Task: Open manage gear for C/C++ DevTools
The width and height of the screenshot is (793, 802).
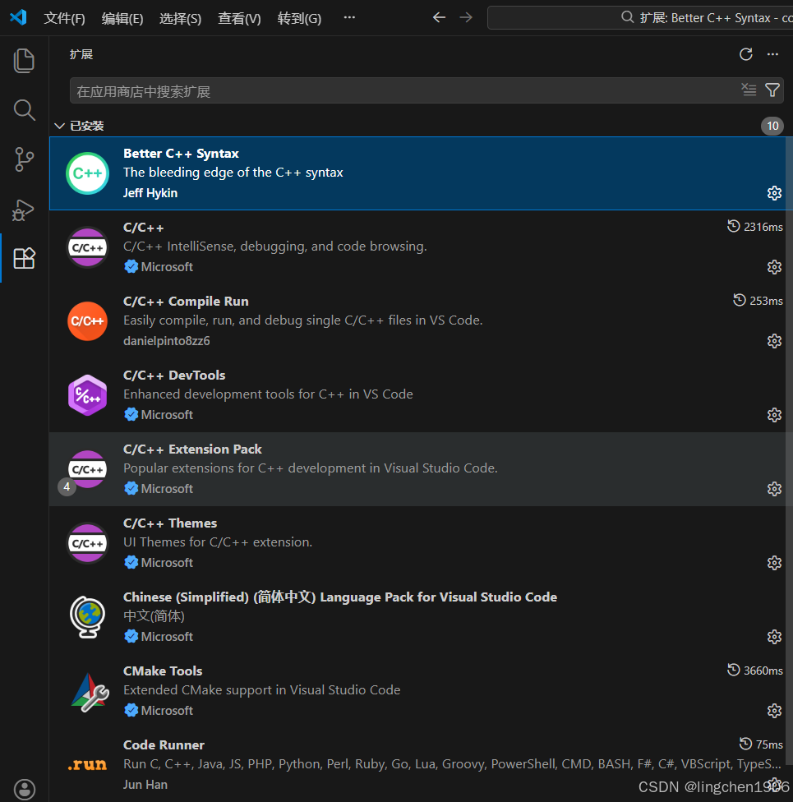Action: point(774,415)
